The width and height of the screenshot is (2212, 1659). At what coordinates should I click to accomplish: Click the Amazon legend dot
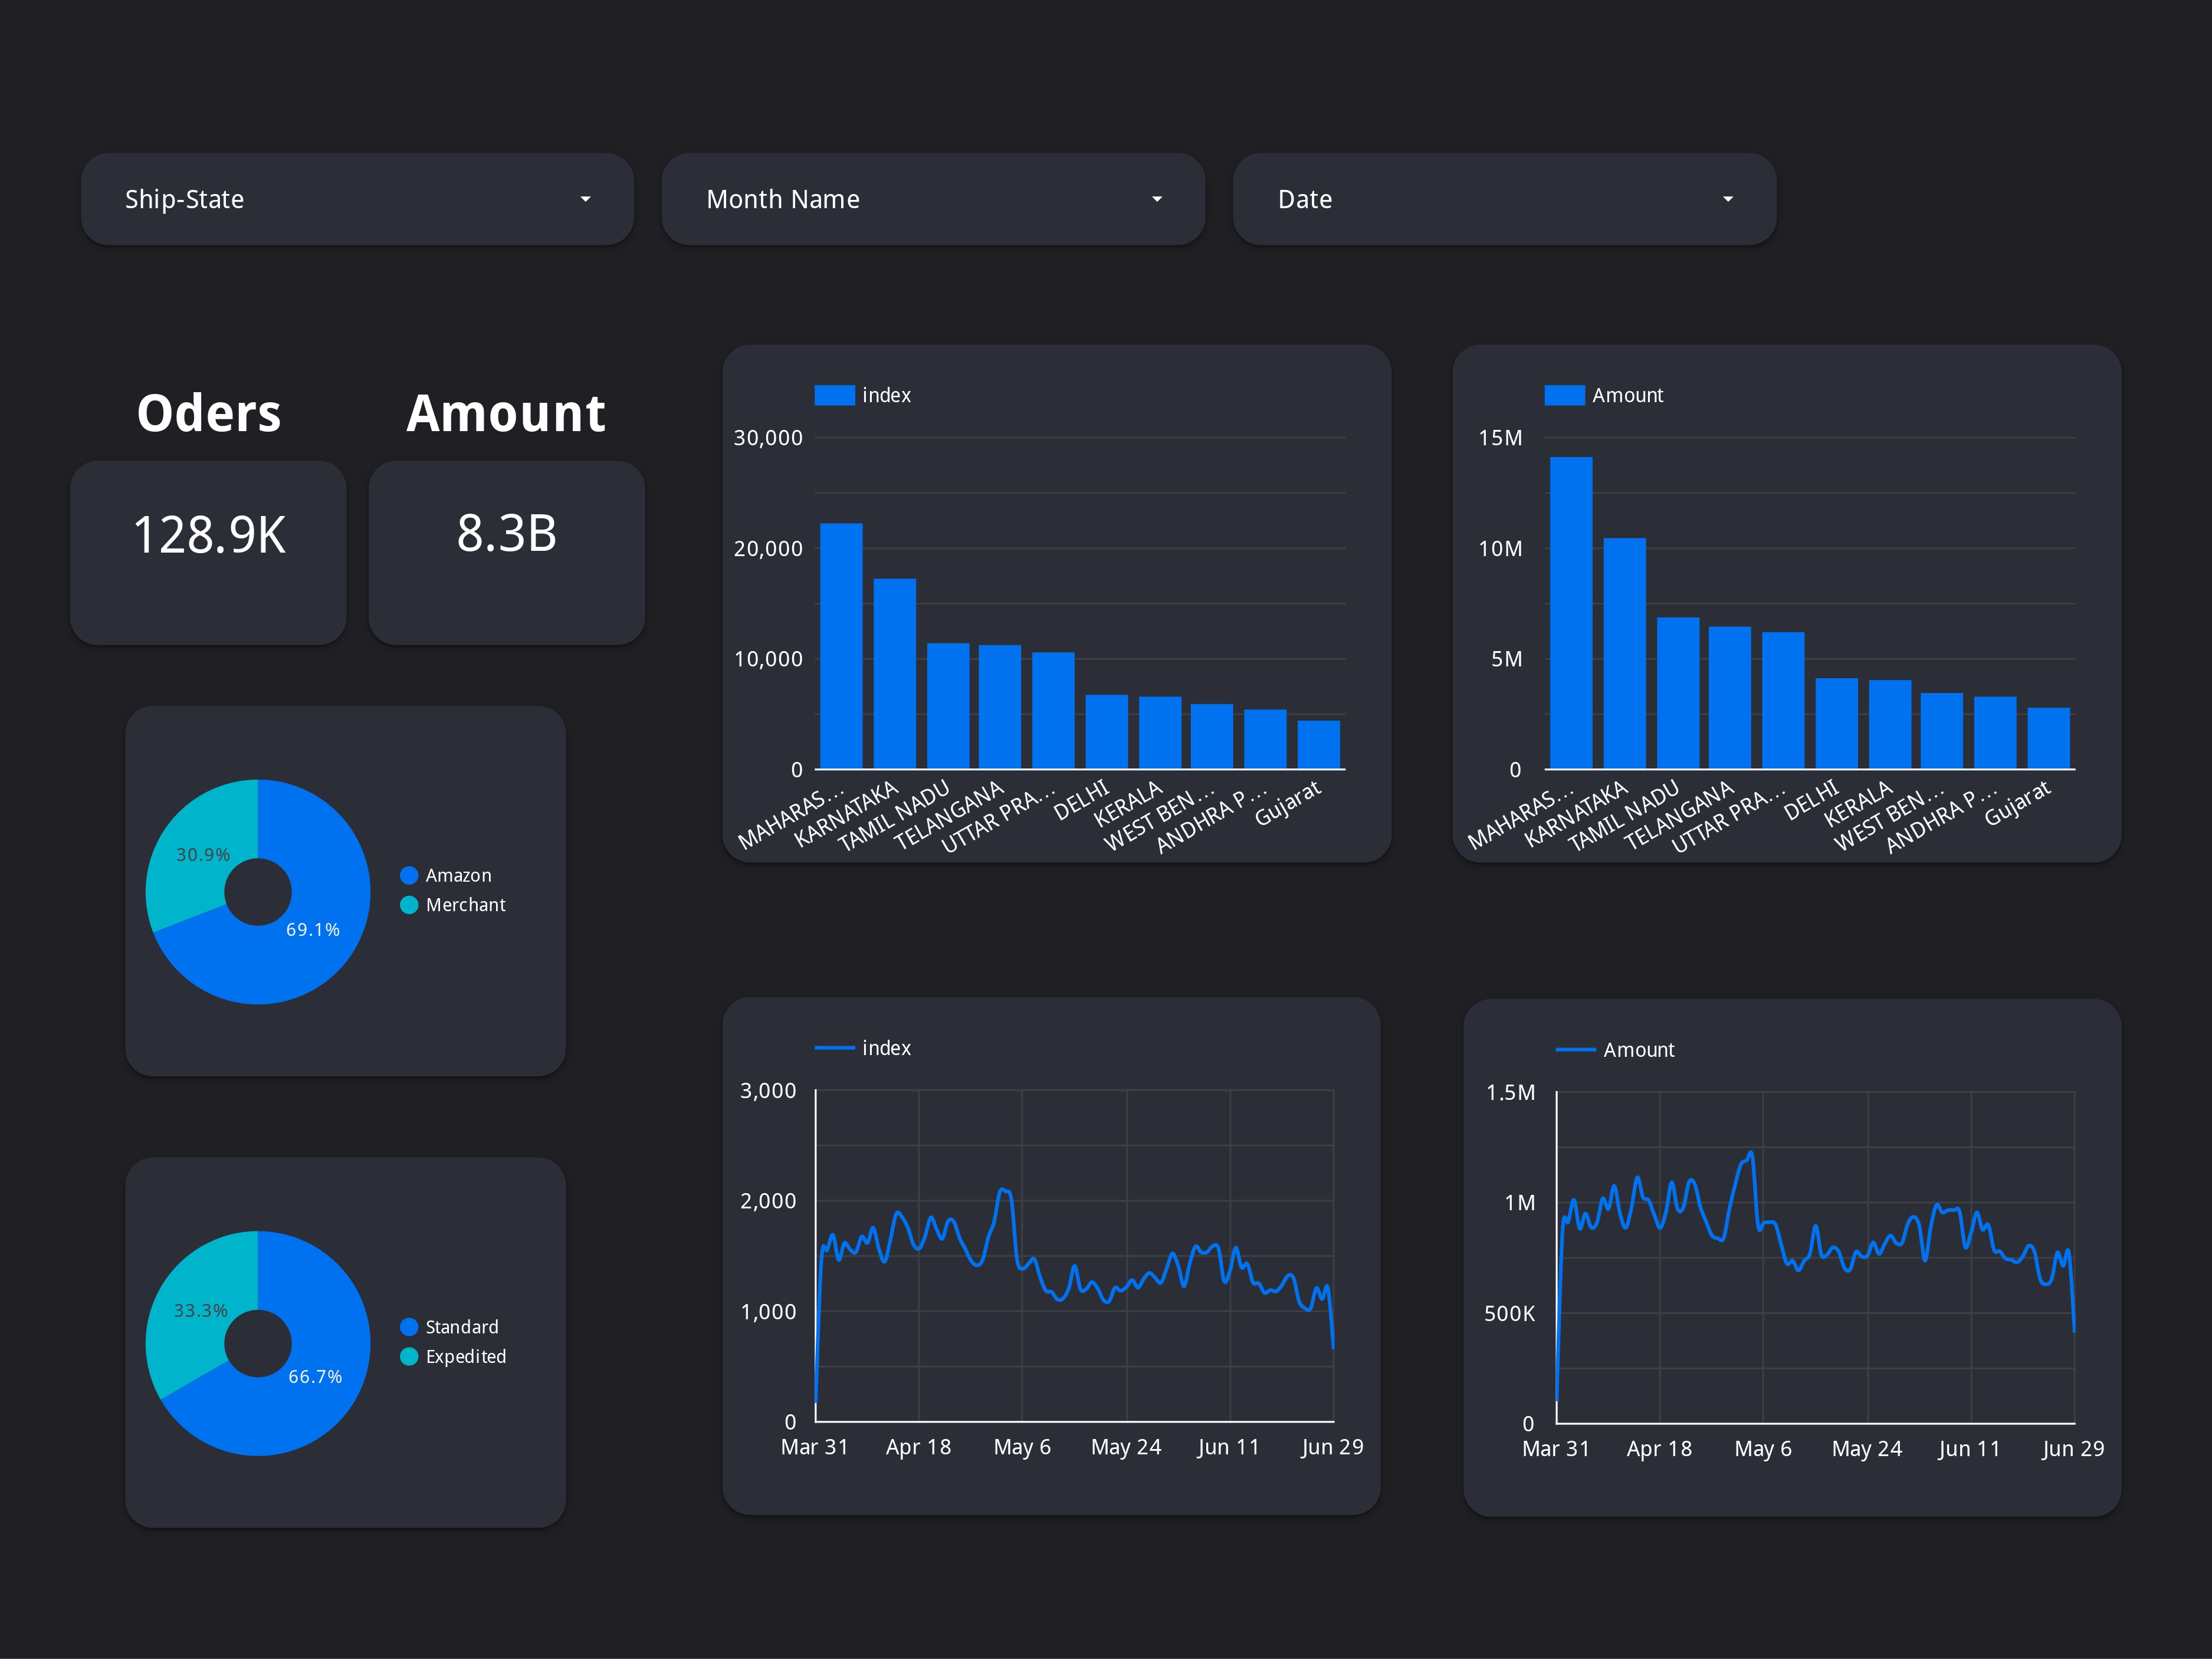click(x=409, y=875)
